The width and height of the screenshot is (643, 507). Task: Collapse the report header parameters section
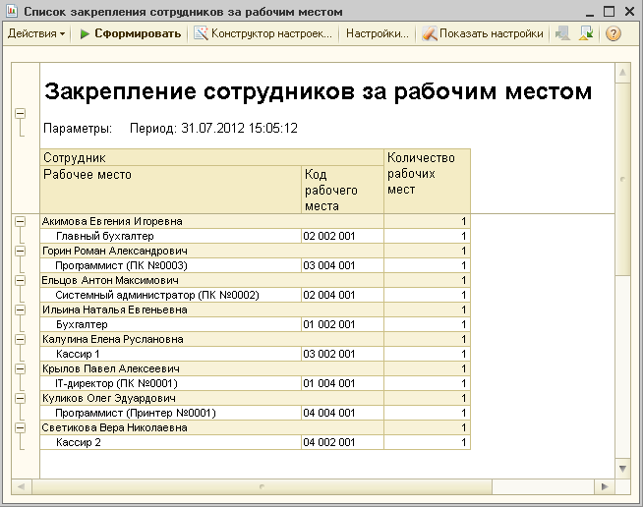[x=20, y=114]
